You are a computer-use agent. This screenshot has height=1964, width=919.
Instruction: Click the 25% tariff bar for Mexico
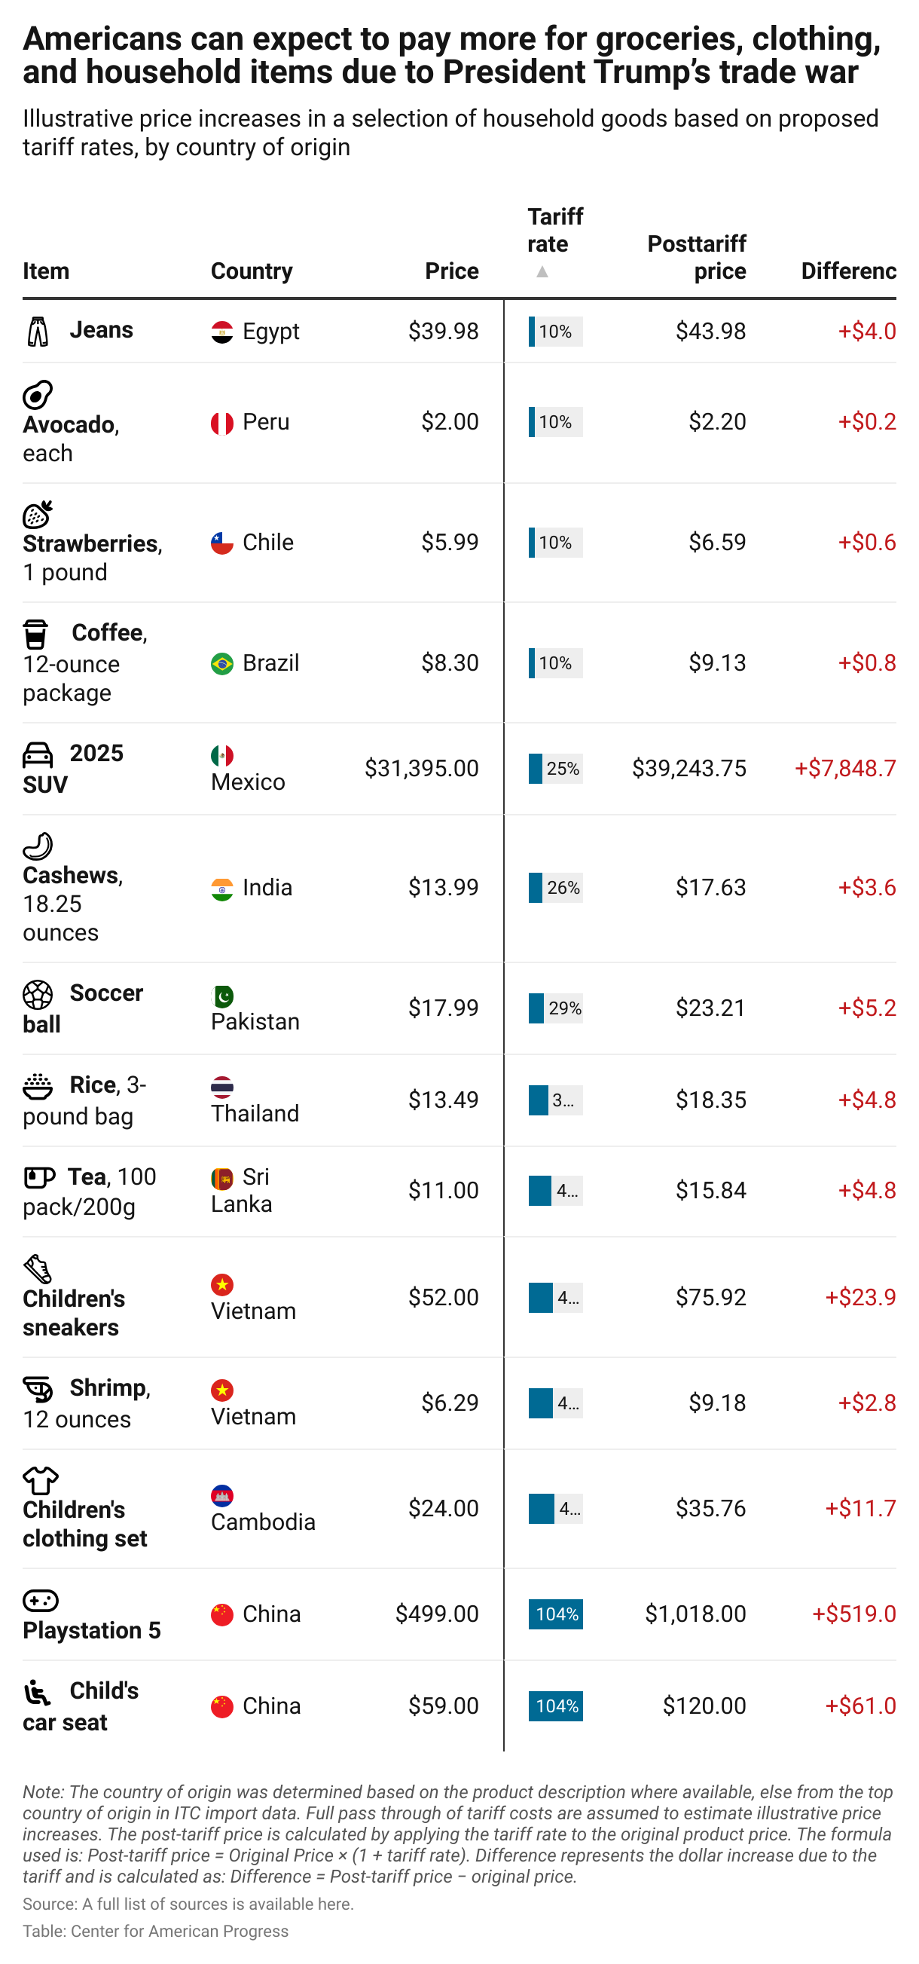point(555,769)
